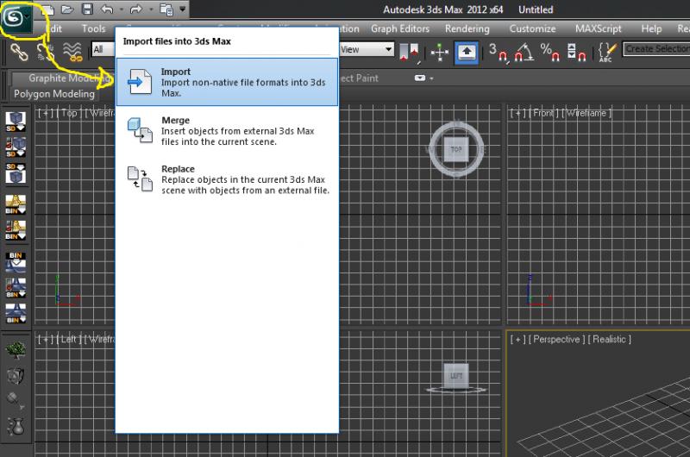Click the Save File icon in quick access toolbar
The image size is (690, 457).
[86, 9]
